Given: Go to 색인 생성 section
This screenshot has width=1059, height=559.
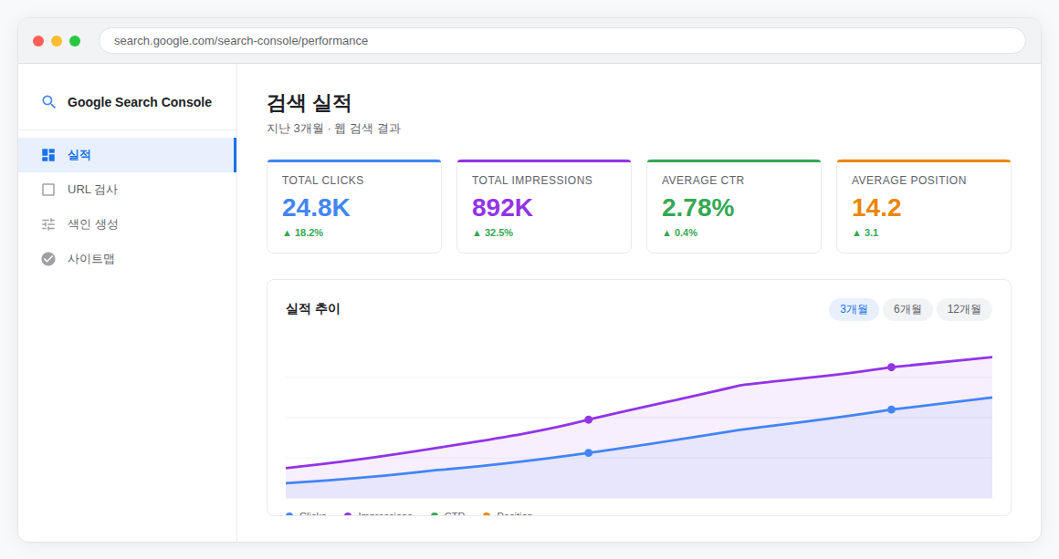Looking at the screenshot, I should point(127,223).
